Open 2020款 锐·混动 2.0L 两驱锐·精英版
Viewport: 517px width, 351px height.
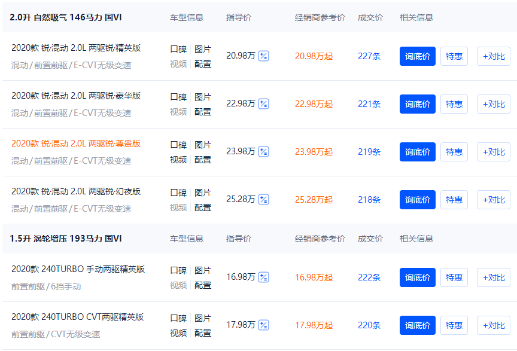(76, 48)
